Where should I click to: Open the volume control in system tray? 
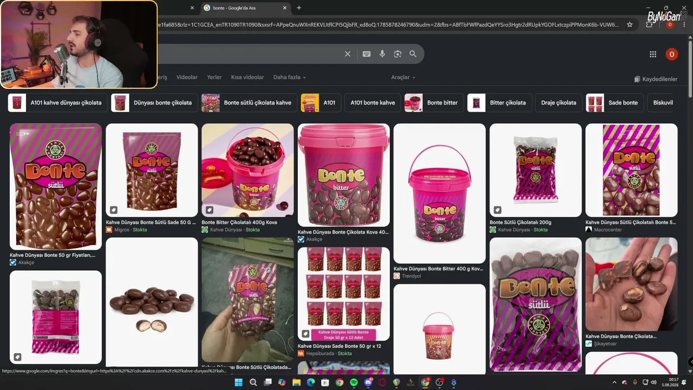point(653,382)
